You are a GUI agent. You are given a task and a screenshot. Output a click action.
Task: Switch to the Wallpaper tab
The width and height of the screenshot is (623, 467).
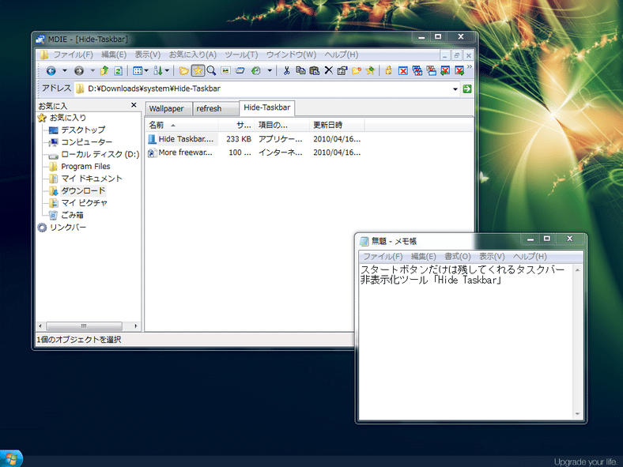click(168, 109)
